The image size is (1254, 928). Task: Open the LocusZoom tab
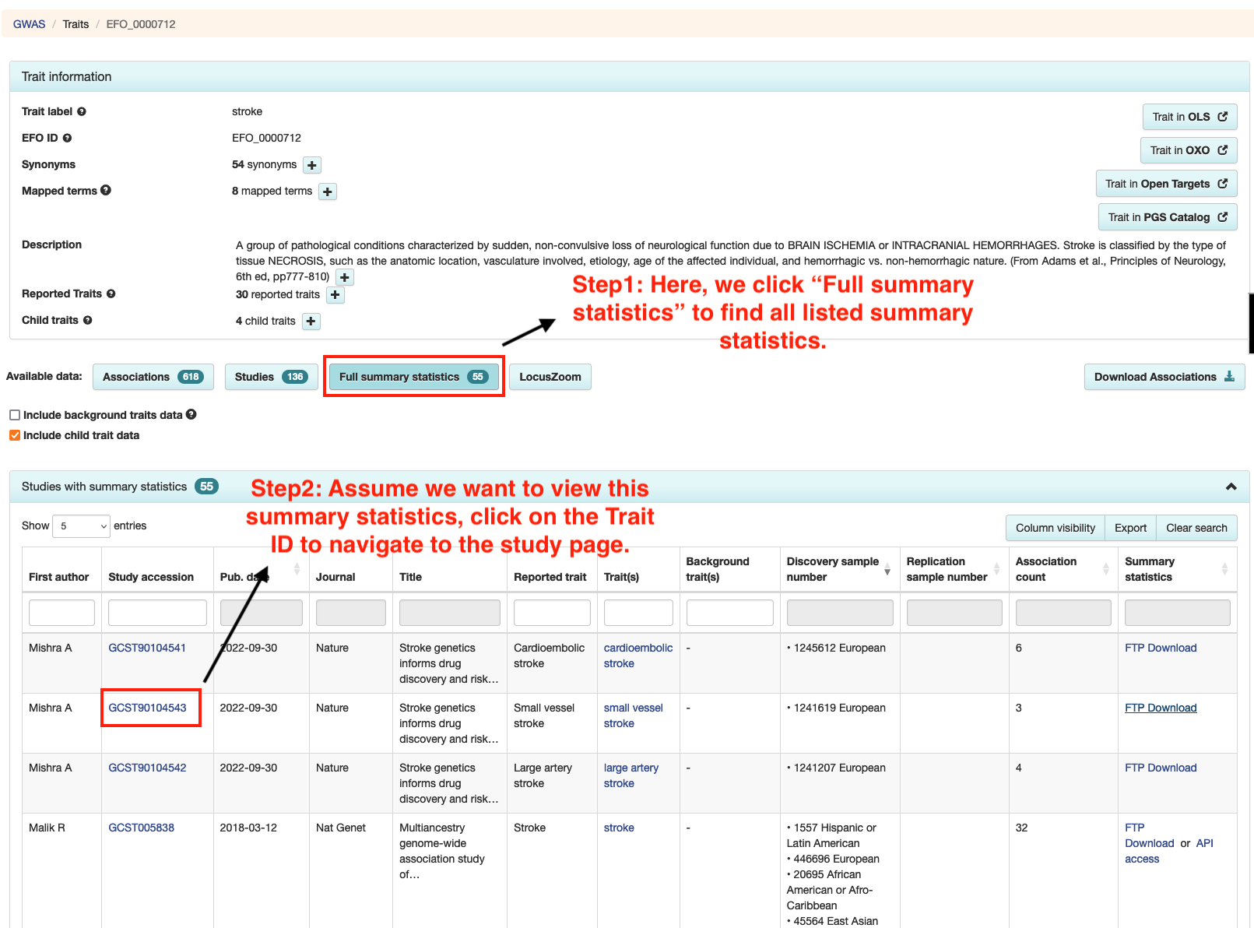click(550, 377)
